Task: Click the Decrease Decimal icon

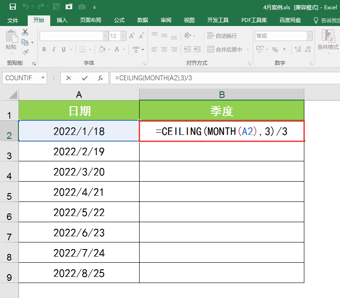Action: (x=308, y=49)
